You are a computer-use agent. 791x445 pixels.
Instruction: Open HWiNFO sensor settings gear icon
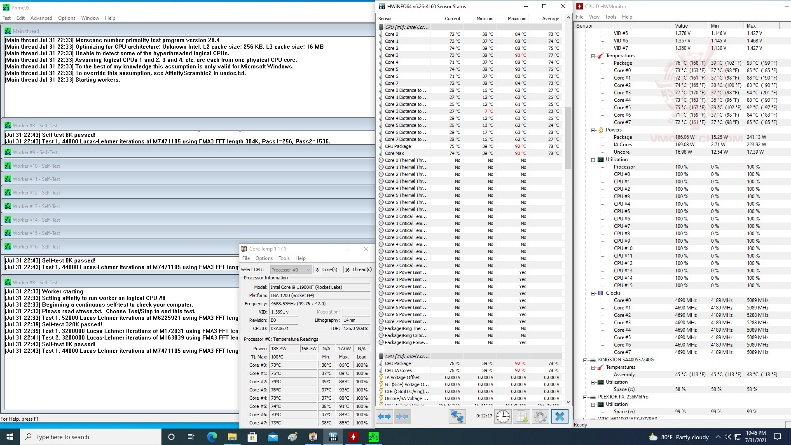[x=540, y=417]
